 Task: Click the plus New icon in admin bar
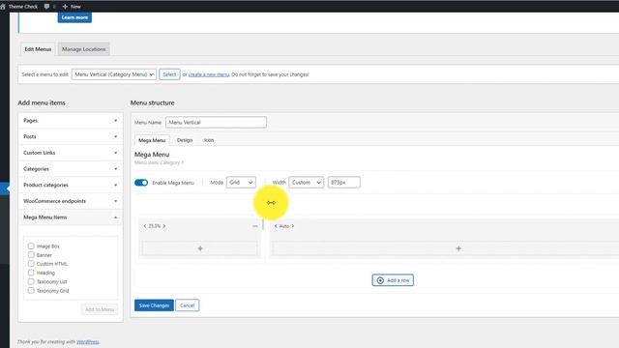(65, 7)
